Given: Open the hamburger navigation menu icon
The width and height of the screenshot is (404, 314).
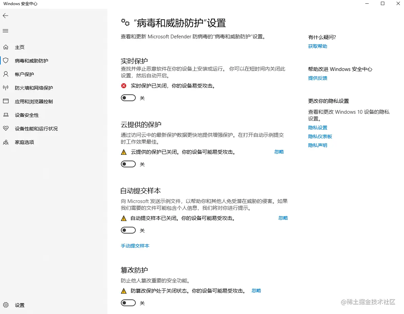Looking at the screenshot, I should (5, 31).
